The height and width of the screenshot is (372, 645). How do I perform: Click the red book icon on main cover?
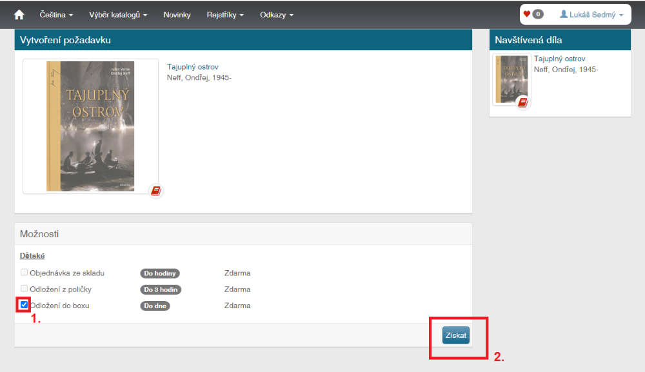(x=155, y=191)
